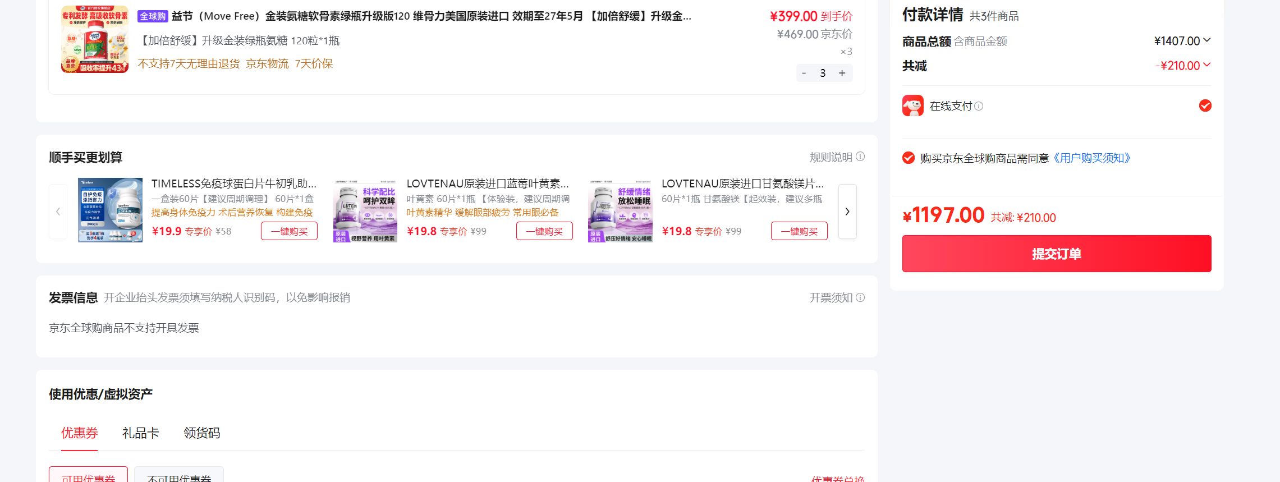
Task: Click the 京东全球购商品不支持开具发票 notice
Action: coord(124,328)
